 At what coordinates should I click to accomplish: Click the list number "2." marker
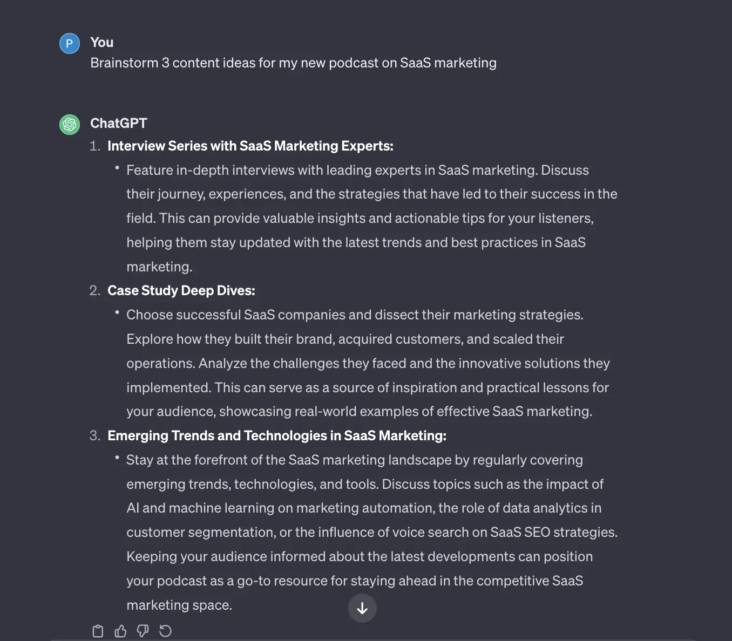click(x=95, y=290)
